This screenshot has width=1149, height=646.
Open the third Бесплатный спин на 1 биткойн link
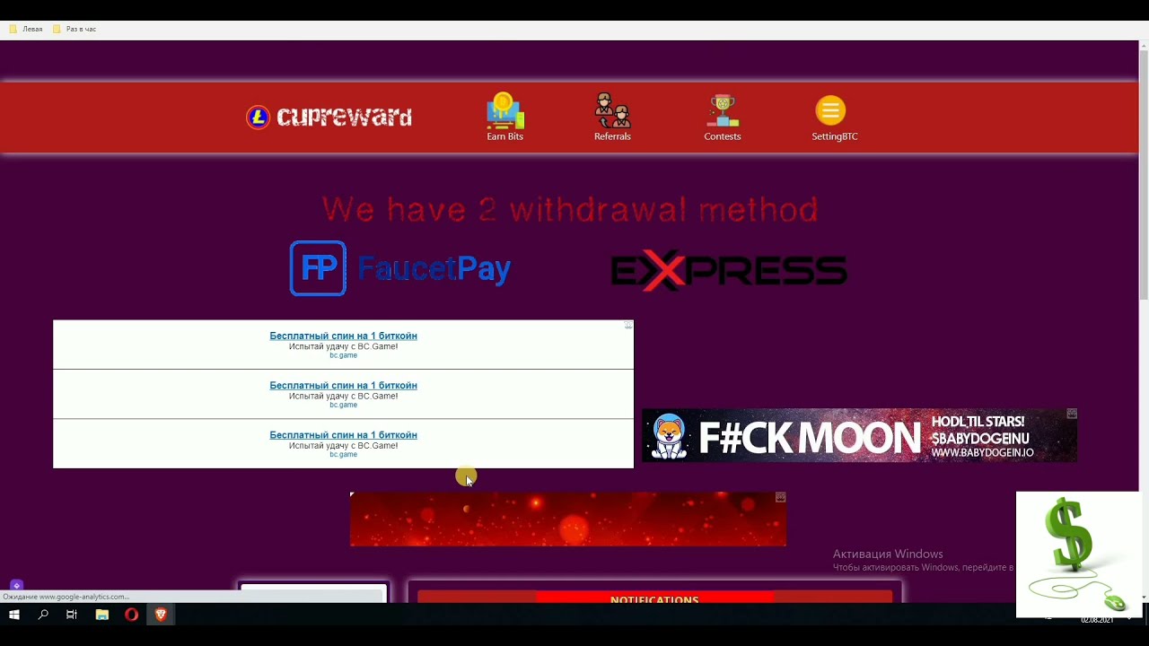click(343, 435)
